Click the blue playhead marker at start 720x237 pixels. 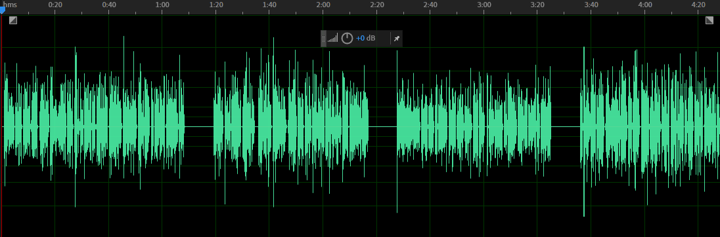pyautogui.click(x=2, y=10)
